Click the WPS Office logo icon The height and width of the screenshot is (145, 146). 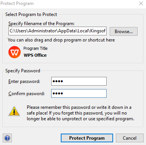pyautogui.click(x=15, y=52)
